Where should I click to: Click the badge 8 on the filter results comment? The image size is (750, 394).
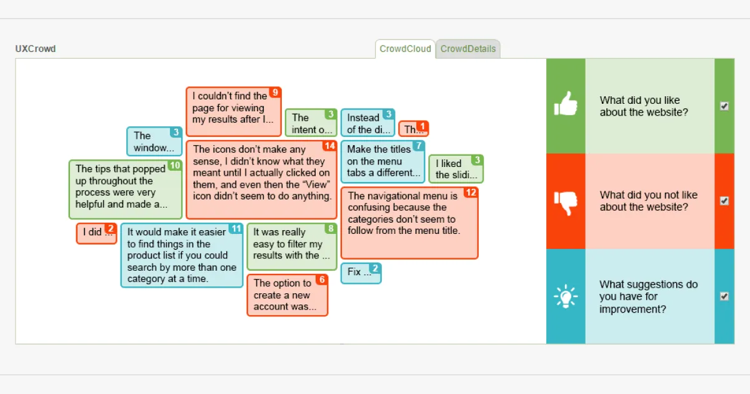329,229
